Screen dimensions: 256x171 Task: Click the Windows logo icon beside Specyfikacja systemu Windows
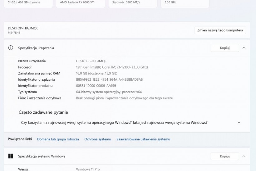(11, 156)
